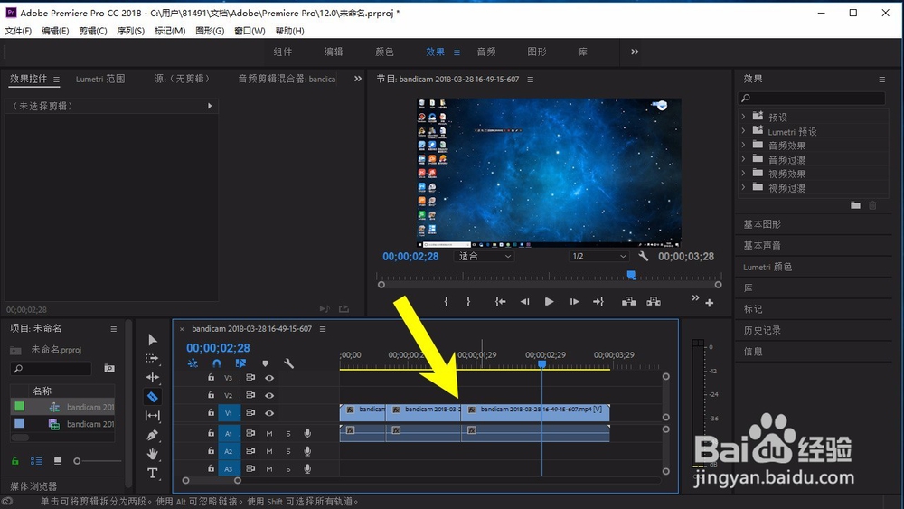Screen dimensions: 904x509
Task: Expand the 音频过渡 folder
Action: pos(743,159)
